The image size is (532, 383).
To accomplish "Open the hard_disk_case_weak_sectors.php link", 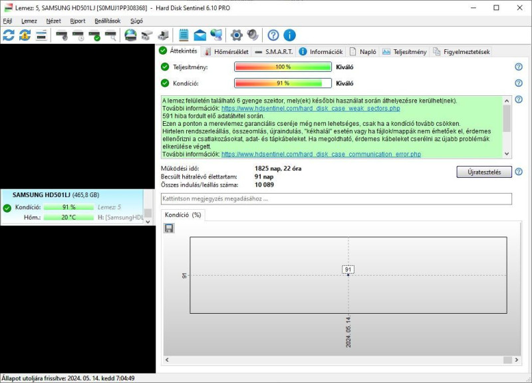I will (311, 109).
